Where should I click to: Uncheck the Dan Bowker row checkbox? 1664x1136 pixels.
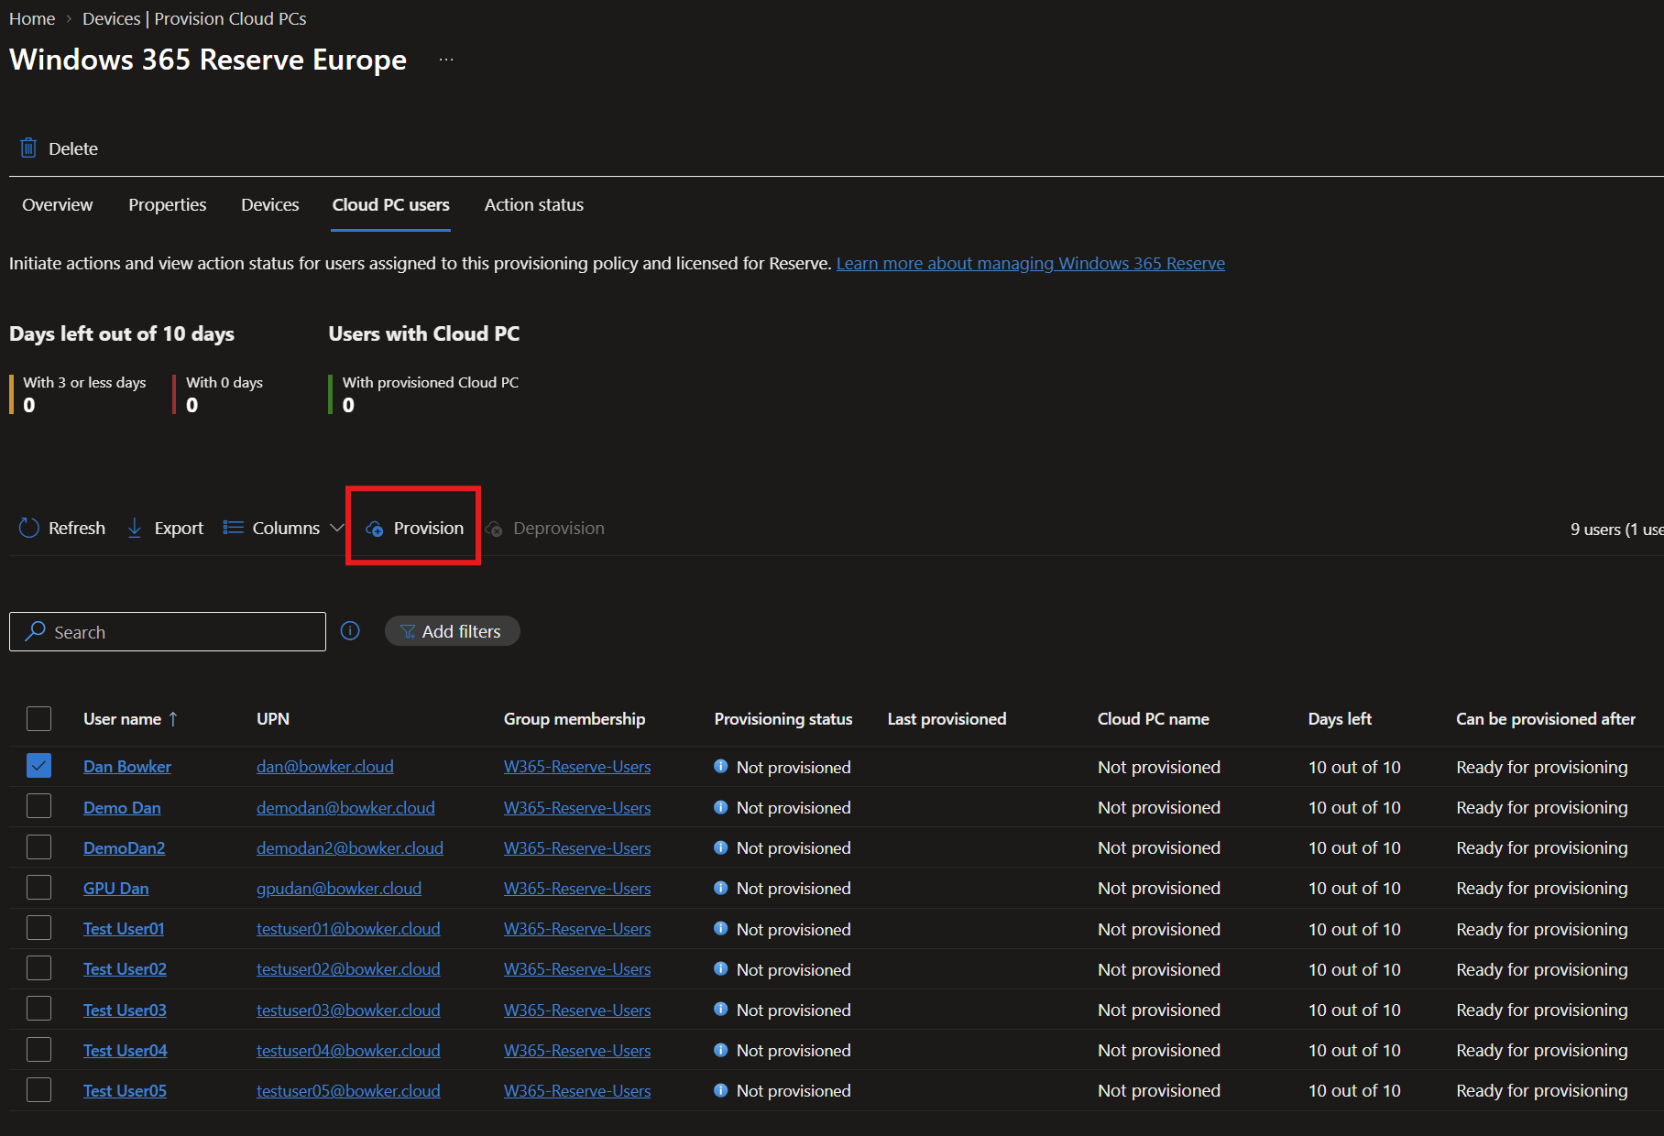[x=38, y=765]
